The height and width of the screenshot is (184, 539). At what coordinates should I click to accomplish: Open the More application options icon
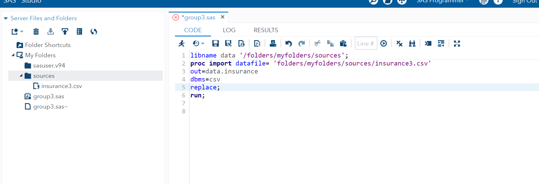(484, 2)
